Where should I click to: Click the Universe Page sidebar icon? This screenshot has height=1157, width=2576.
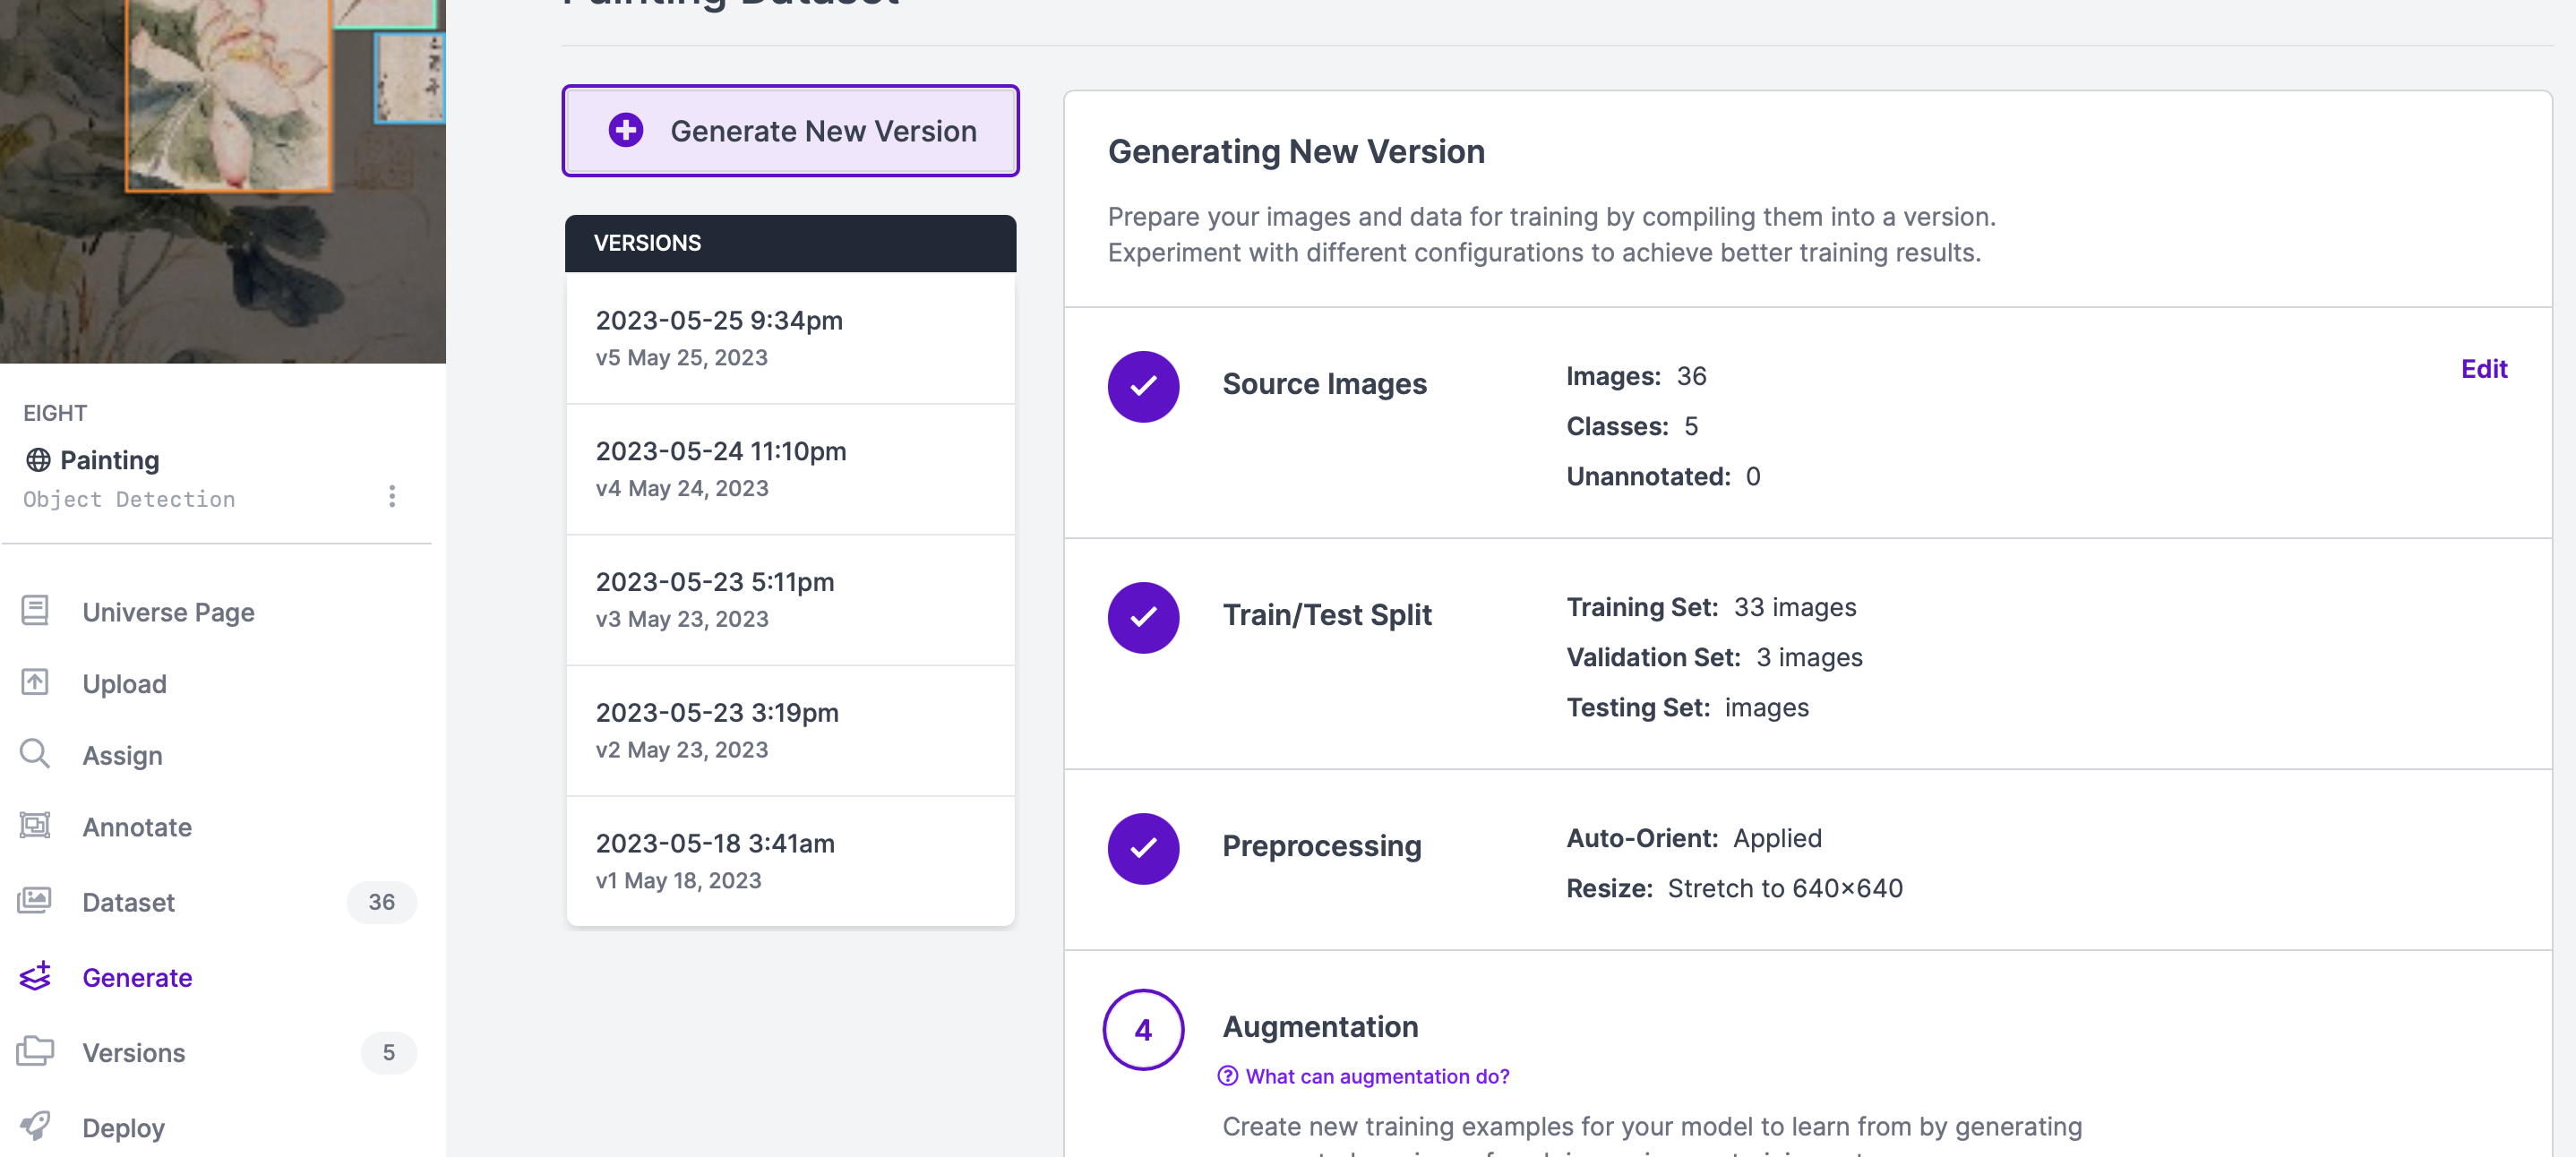point(35,610)
